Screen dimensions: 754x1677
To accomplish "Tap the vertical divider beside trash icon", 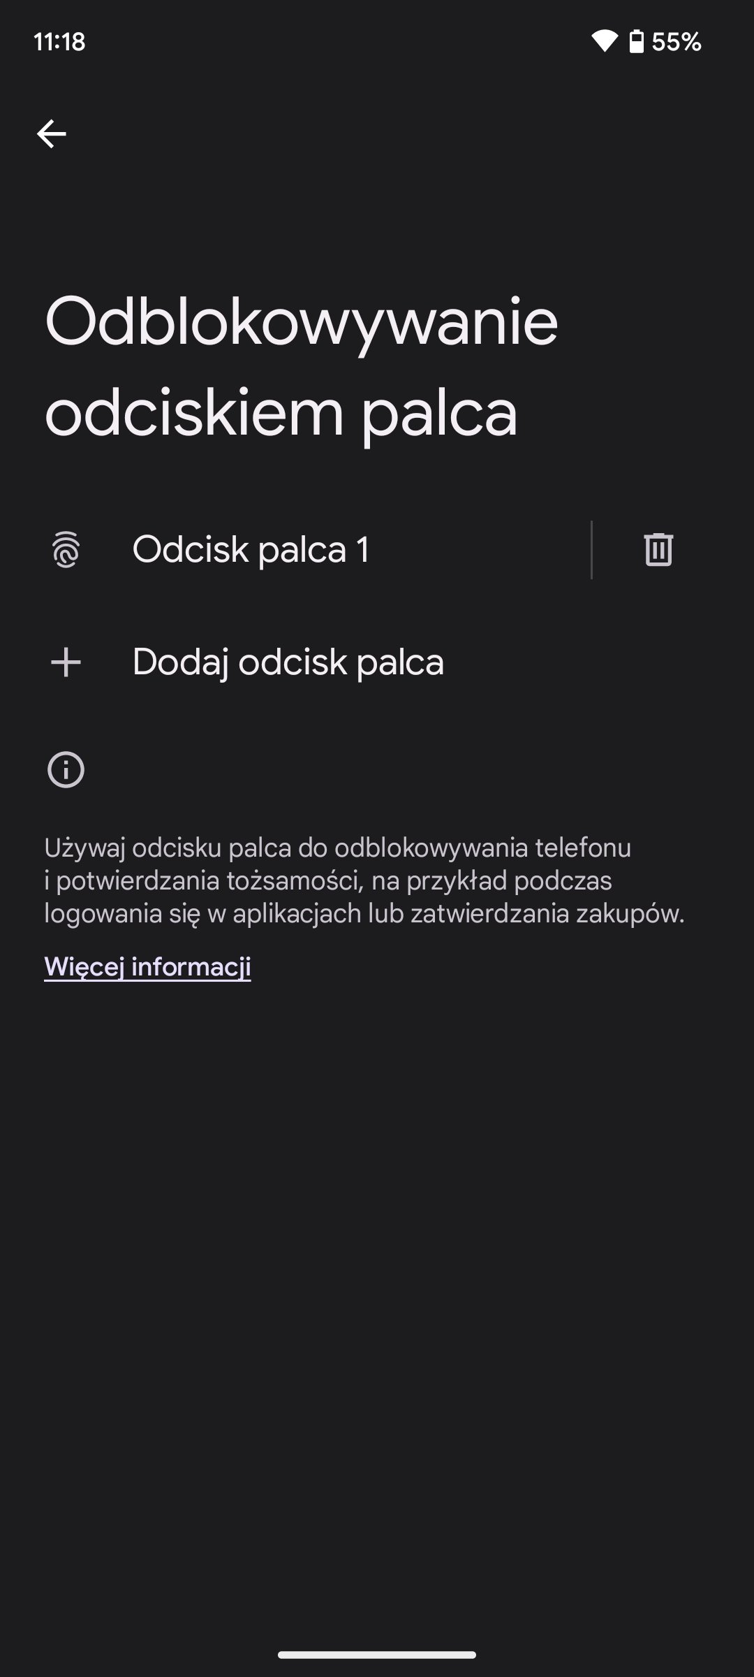I will point(591,549).
